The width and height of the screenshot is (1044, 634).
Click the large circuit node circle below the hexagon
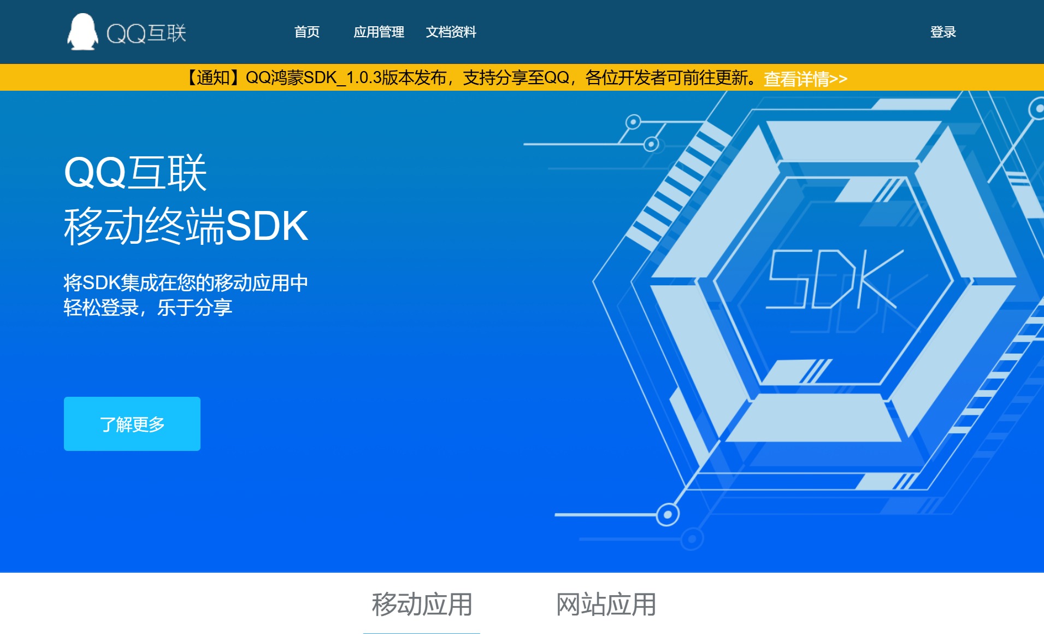(667, 514)
